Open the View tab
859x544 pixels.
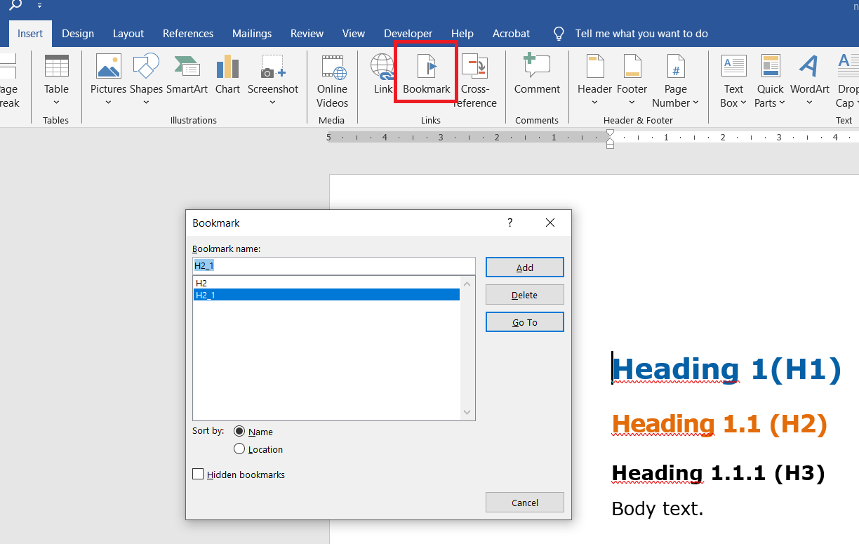point(354,34)
